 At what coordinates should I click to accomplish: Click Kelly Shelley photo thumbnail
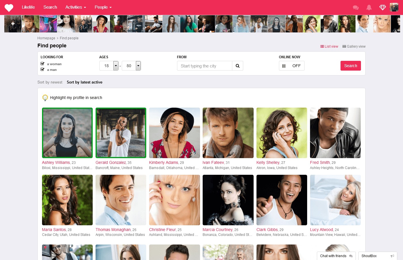click(282, 133)
